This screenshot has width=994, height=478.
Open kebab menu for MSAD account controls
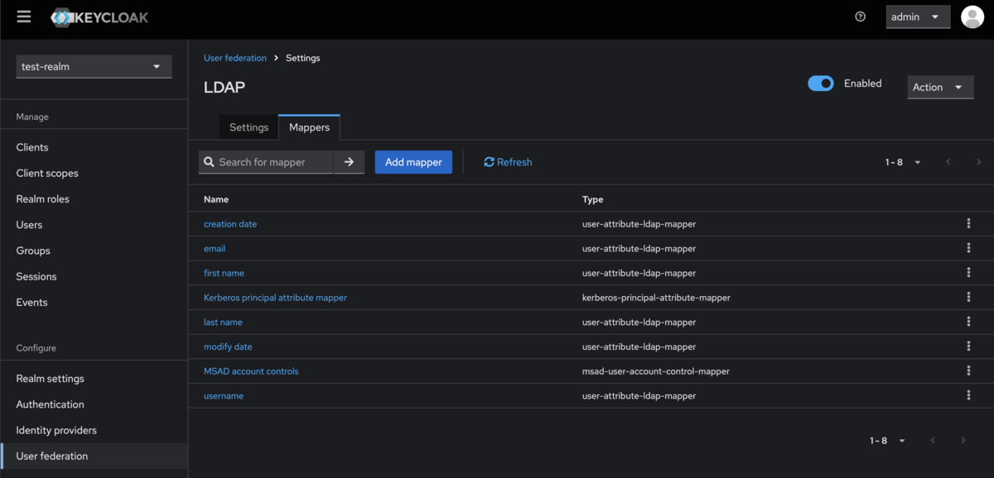coord(968,371)
